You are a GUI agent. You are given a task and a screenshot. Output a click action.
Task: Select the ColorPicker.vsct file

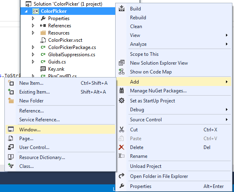65,40
